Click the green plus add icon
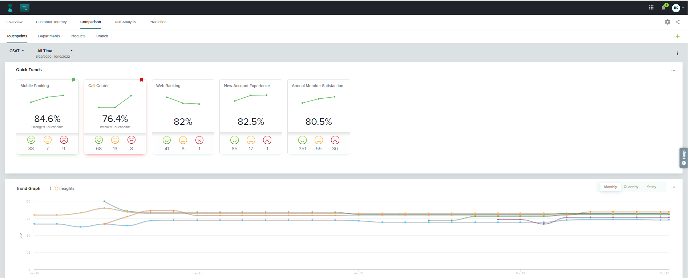Image resolution: width=688 pixels, height=278 pixels. click(677, 36)
